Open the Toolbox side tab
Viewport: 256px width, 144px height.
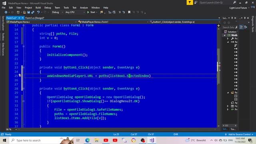click(x=3, y=36)
